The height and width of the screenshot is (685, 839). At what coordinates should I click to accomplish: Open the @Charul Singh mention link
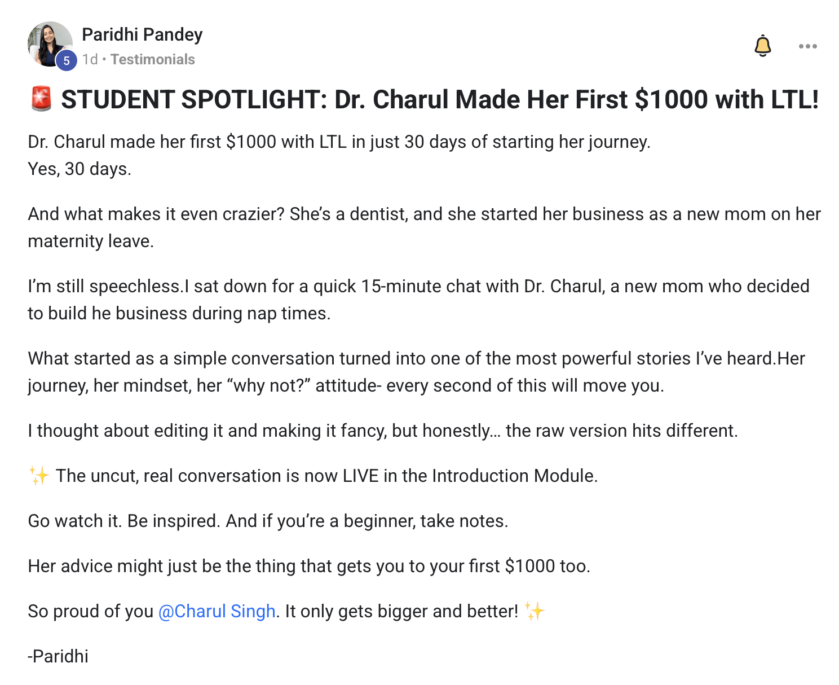pos(217,611)
